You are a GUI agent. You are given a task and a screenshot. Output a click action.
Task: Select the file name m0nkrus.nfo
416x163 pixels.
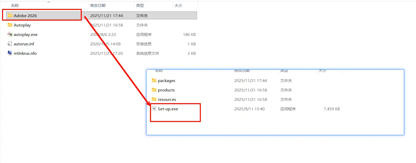[25, 53]
